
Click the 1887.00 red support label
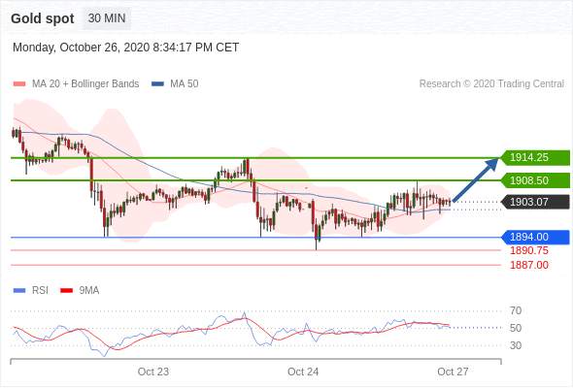tap(529, 265)
